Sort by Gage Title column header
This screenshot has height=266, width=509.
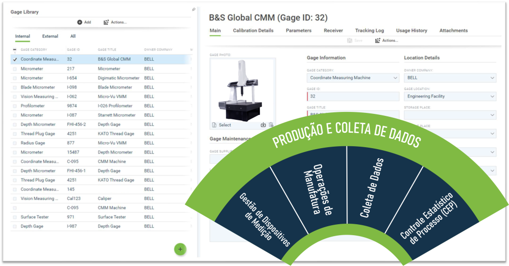(x=107, y=50)
